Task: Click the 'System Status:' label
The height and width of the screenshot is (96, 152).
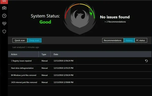Action: [45, 16]
